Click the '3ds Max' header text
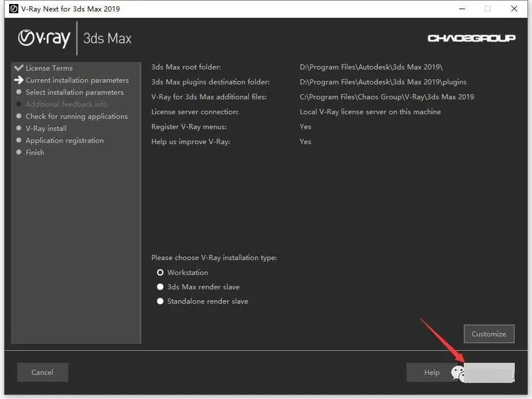Viewport: 532px width, 399px height. click(x=107, y=38)
